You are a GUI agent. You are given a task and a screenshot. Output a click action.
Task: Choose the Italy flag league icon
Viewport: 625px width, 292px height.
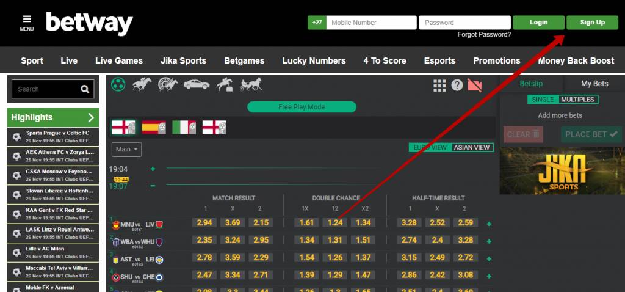point(184,127)
